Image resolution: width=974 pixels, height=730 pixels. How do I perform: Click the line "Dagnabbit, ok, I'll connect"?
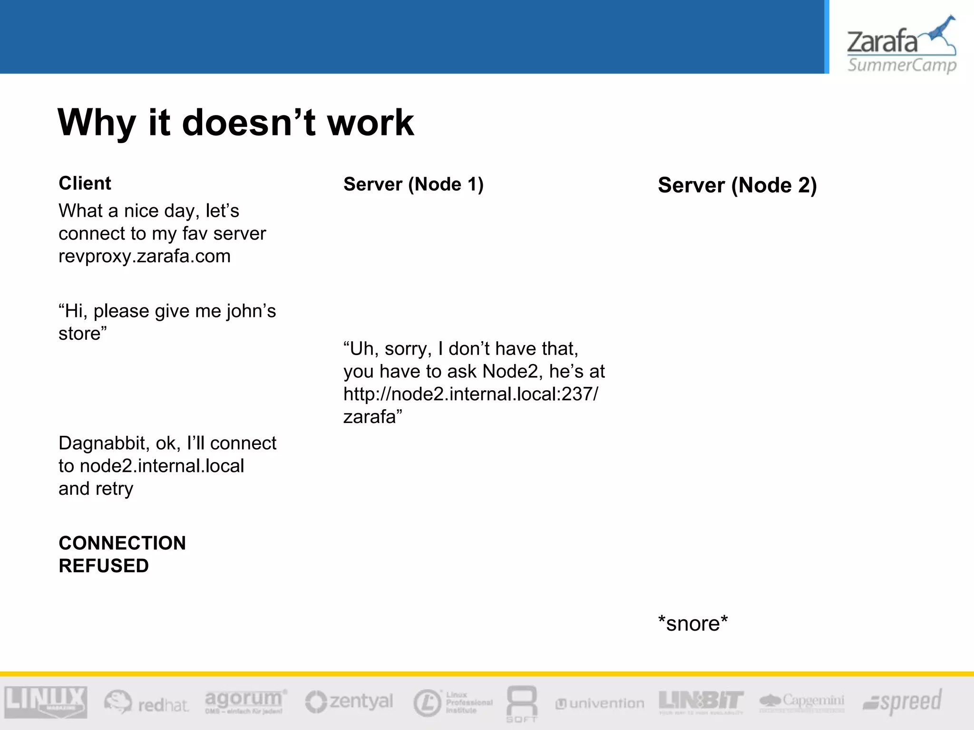(167, 443)
